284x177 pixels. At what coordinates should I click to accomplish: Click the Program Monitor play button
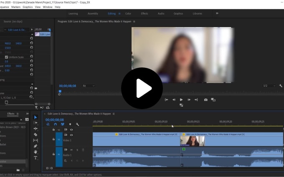[x=181, y=100]
